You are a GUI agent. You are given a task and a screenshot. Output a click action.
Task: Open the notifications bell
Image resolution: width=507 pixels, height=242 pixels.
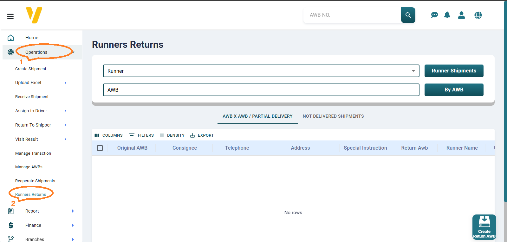(x=447, y=15)
